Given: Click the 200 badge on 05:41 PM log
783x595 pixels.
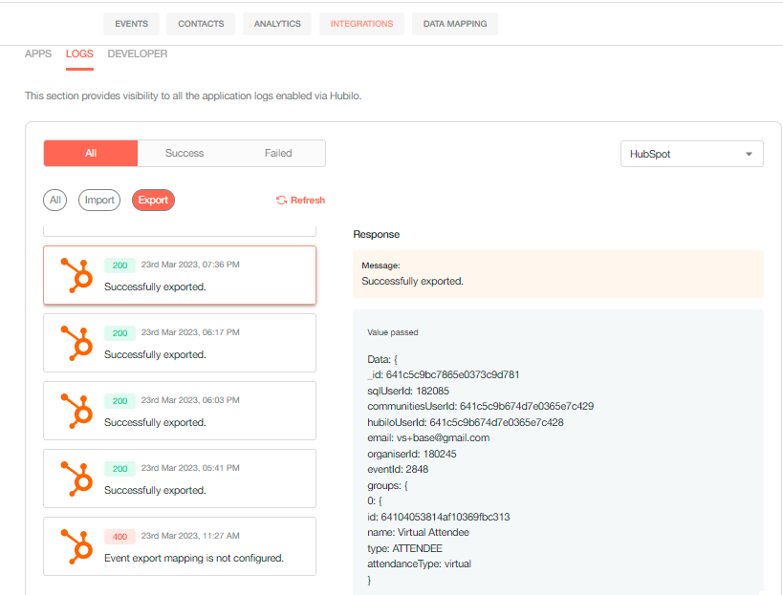Looking at the screenshot, I should pyautogui.click(x=120, y=469).
